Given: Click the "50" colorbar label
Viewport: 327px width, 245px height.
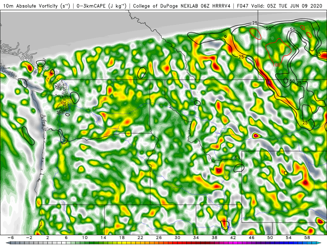Looking at the screenshot, I should 270,238.
